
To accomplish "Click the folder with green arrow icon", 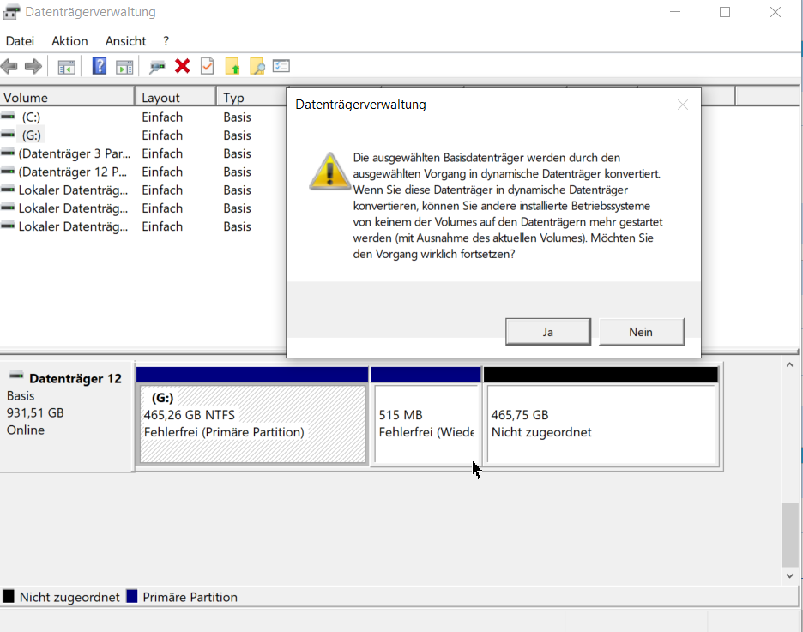I will point(232,66).
